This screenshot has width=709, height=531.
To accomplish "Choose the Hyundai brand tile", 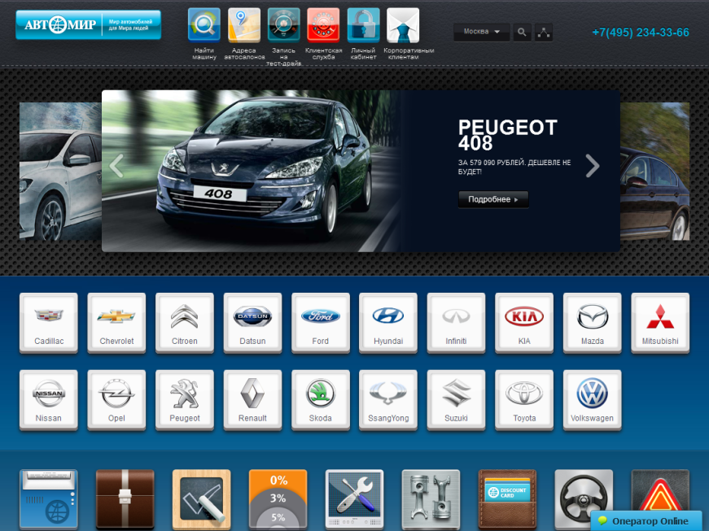I will click(388, 322).
